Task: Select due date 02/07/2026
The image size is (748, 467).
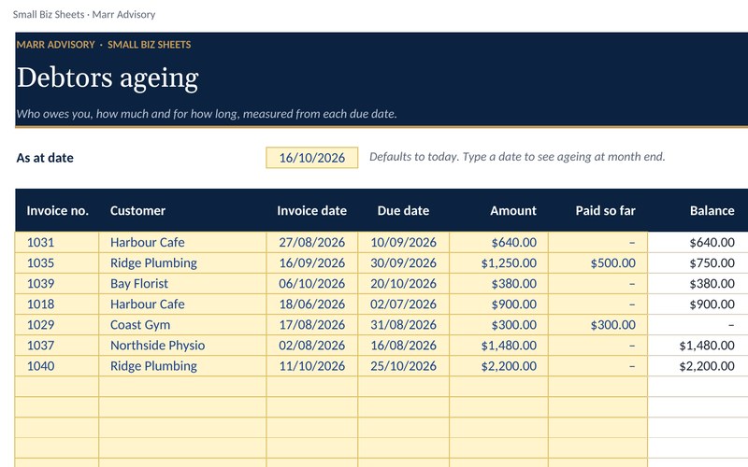Action: point(404,304)
